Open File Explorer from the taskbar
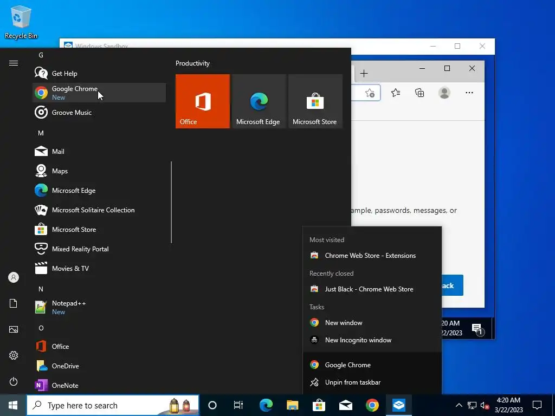This screenshot has width=555, height=416. click(x=292, y=405)
